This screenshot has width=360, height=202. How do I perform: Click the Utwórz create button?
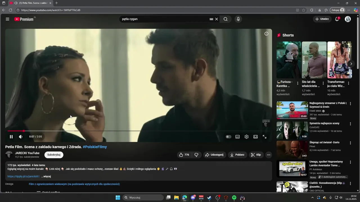coord(322,19)
